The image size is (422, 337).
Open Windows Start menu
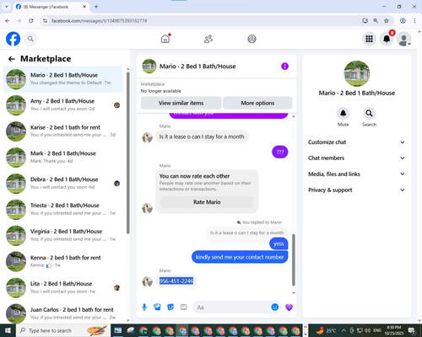tap(8, 330)
